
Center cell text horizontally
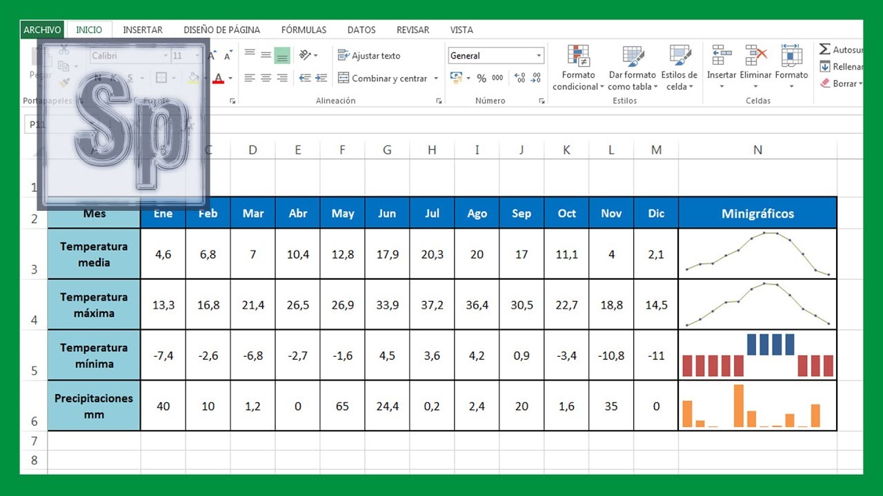pos(266,79)
